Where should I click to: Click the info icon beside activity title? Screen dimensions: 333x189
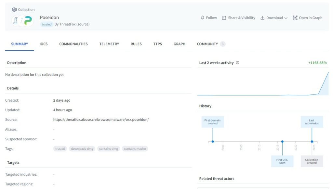point(237,63)
